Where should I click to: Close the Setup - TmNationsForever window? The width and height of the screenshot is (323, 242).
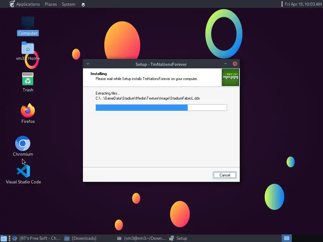pyautogui.click(x=235, y=64)
